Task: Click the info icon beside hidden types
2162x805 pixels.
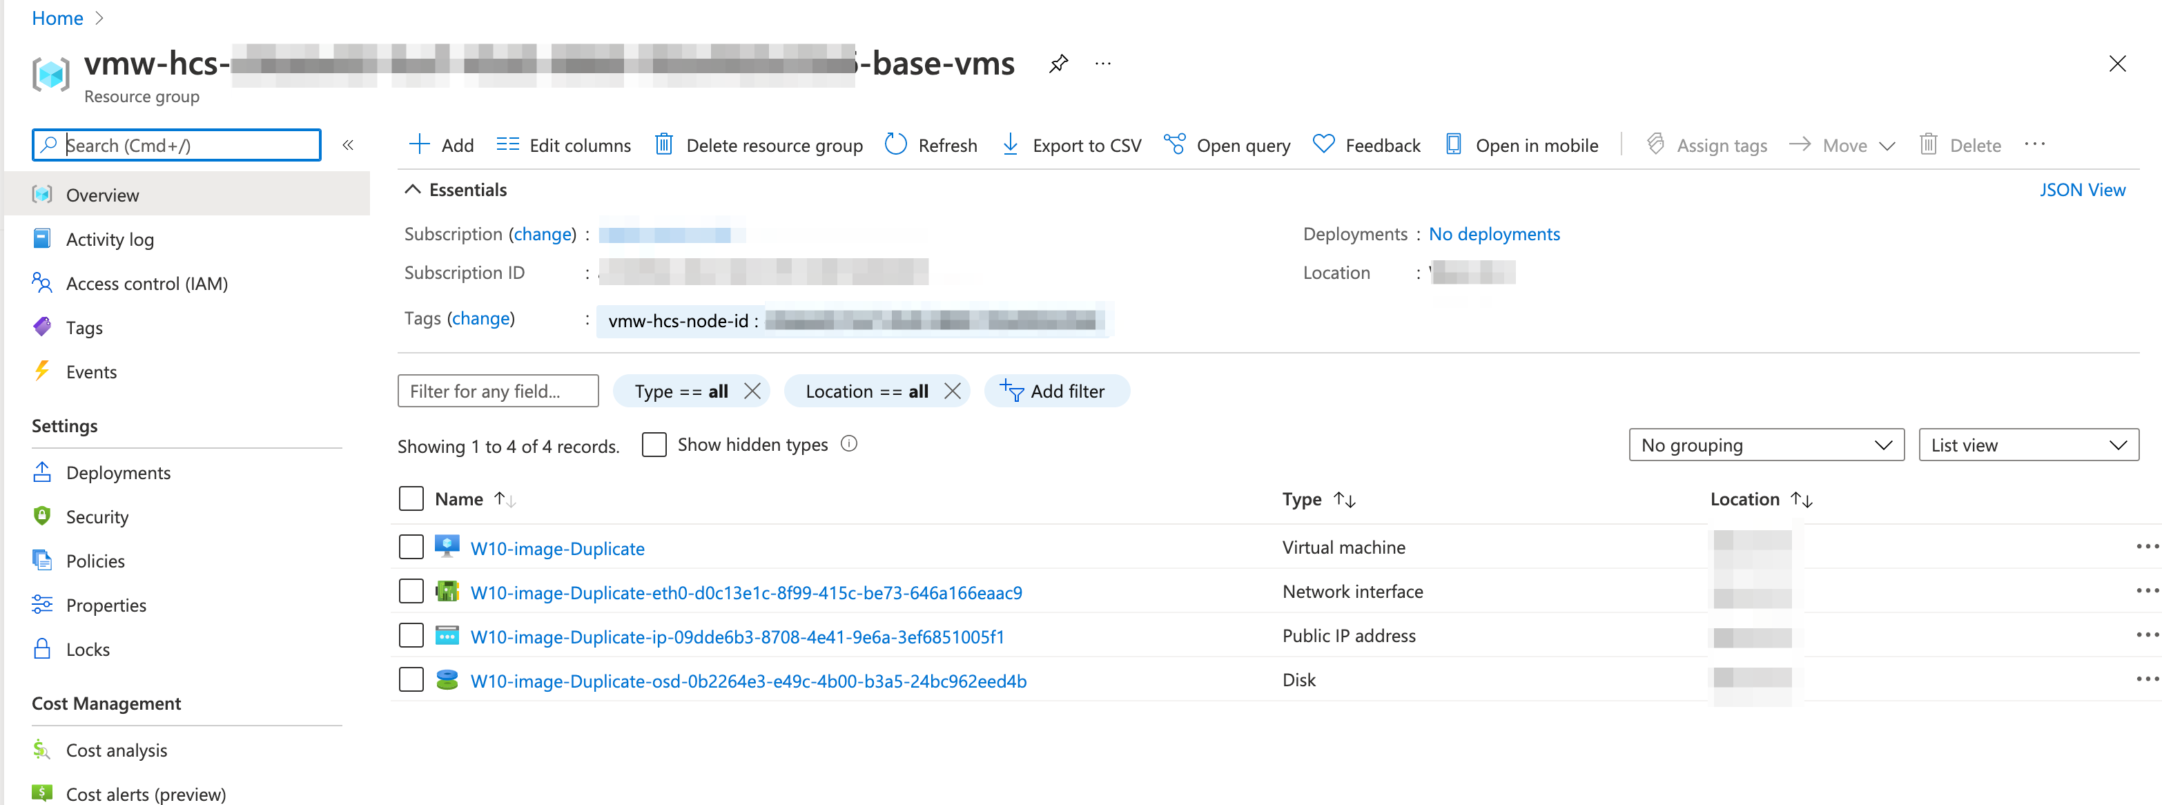Action: (848, 444)
